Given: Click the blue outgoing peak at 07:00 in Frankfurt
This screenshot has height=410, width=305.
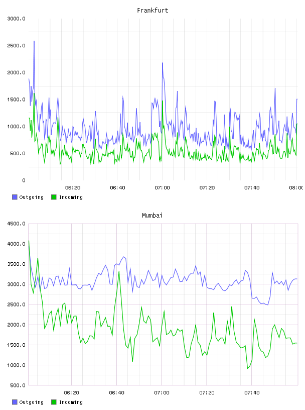Looking at the screenshot, I should tap(163, 63).
